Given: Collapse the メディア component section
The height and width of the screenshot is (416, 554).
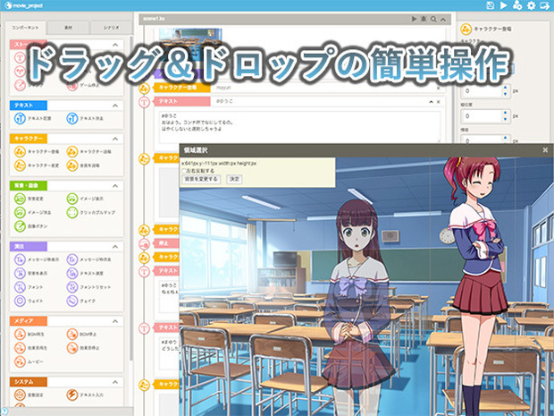Looking at the screenshot, I should pyautogui.click(x=115, y=321).
